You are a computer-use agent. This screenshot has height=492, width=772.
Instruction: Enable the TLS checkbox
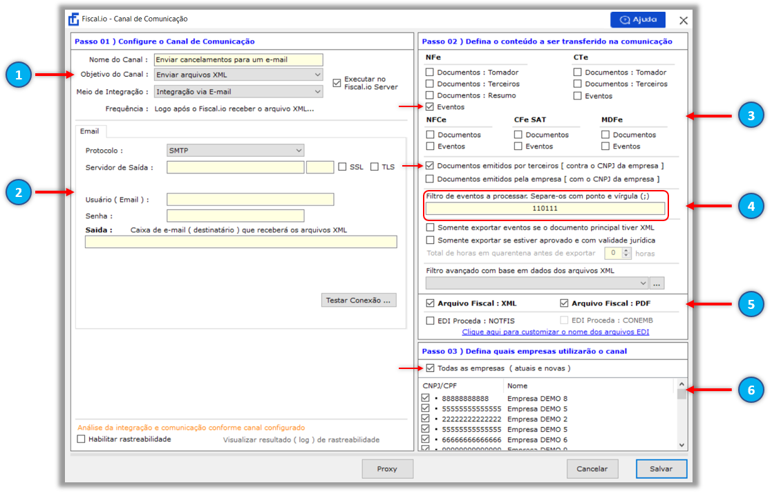pyautogui.click(x=374, y=167)
